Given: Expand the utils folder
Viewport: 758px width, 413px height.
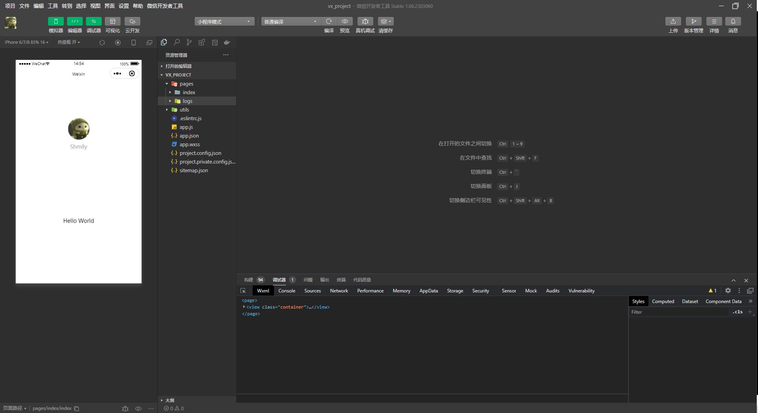Looking at the screenshot, I should click(197, 110).
